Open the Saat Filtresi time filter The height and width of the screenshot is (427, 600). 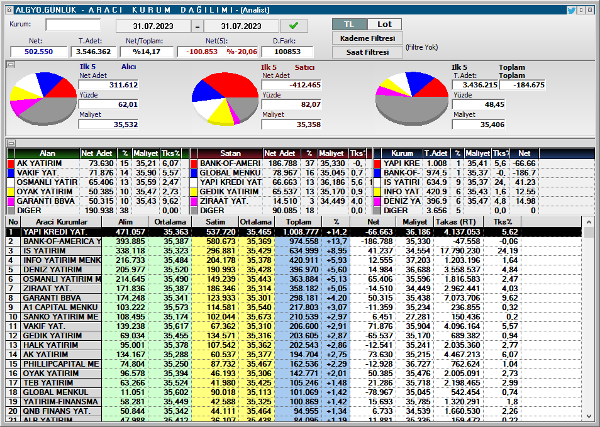click(367, 52)
